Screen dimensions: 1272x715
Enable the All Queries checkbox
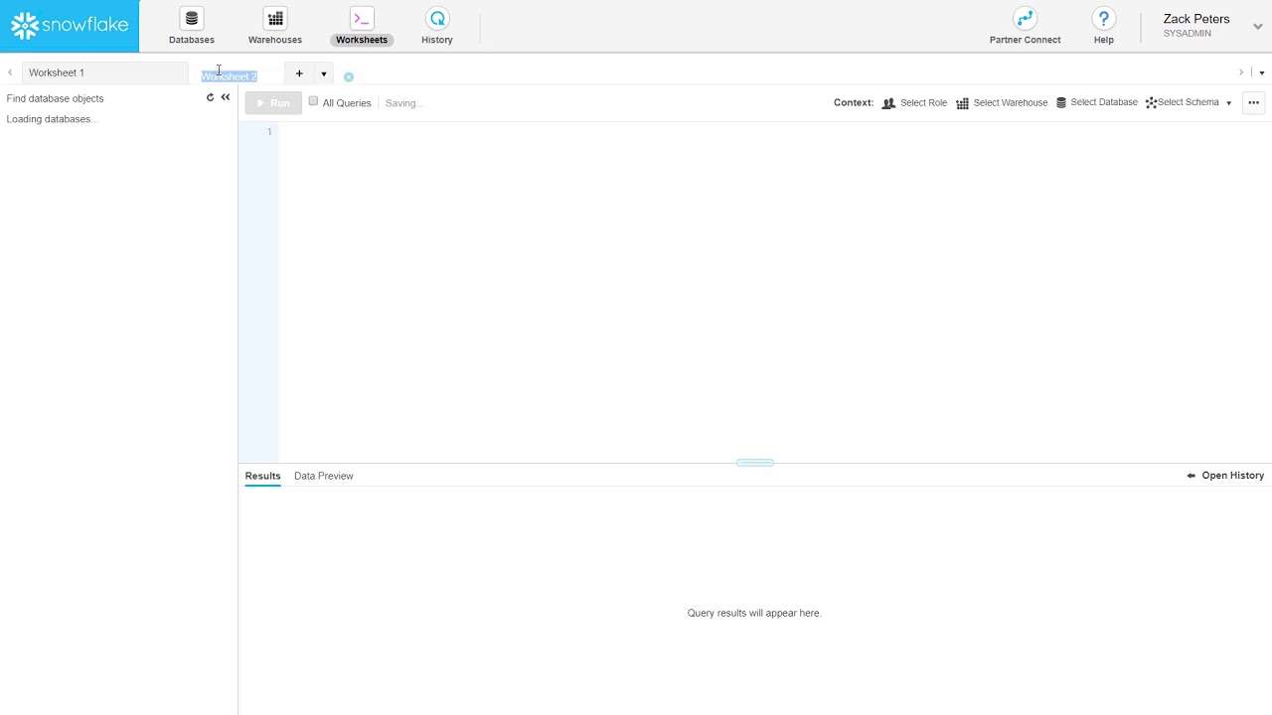[x=313, y=101]
